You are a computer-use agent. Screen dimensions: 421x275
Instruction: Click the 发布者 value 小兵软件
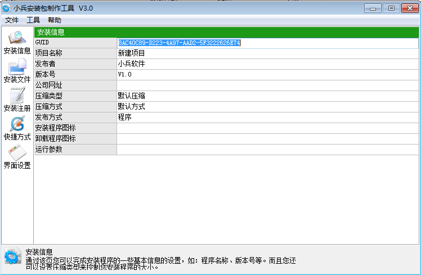(x=267, y=64)
